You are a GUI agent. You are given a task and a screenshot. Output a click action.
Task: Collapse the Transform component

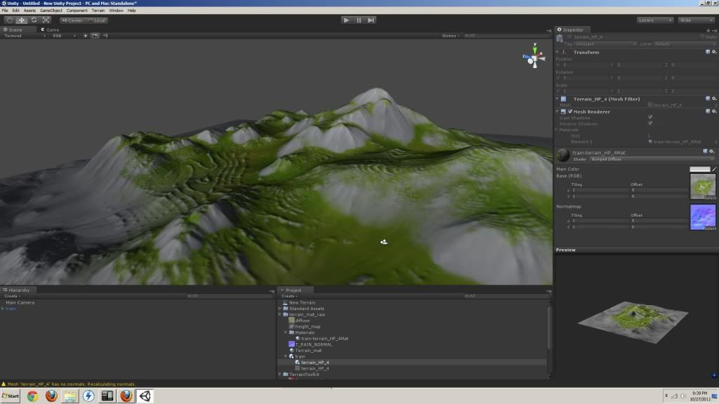tap(558, 52)
